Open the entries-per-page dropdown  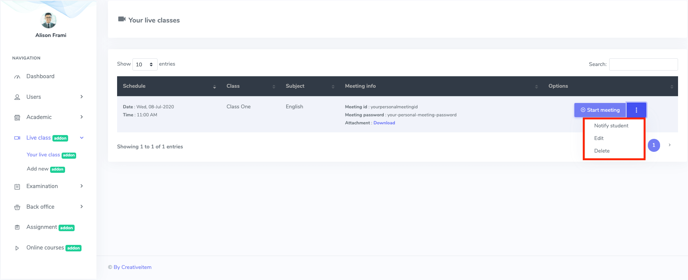click(x=145, y=64)
